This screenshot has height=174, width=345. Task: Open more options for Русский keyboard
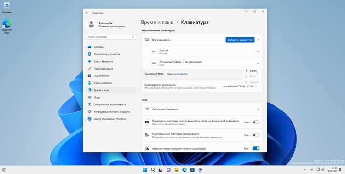258,52
